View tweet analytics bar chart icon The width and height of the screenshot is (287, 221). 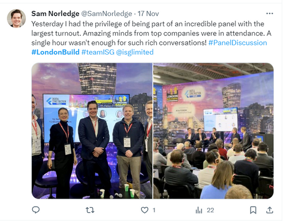[199, 210]
